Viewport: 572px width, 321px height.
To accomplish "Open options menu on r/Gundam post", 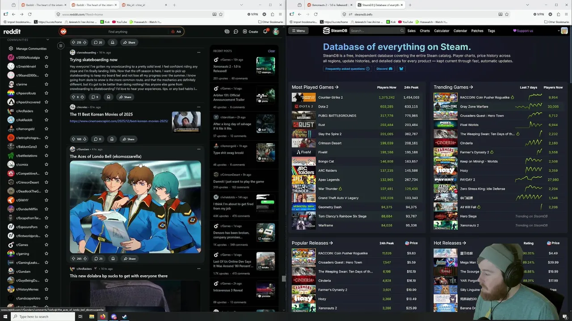I will 199,149.
